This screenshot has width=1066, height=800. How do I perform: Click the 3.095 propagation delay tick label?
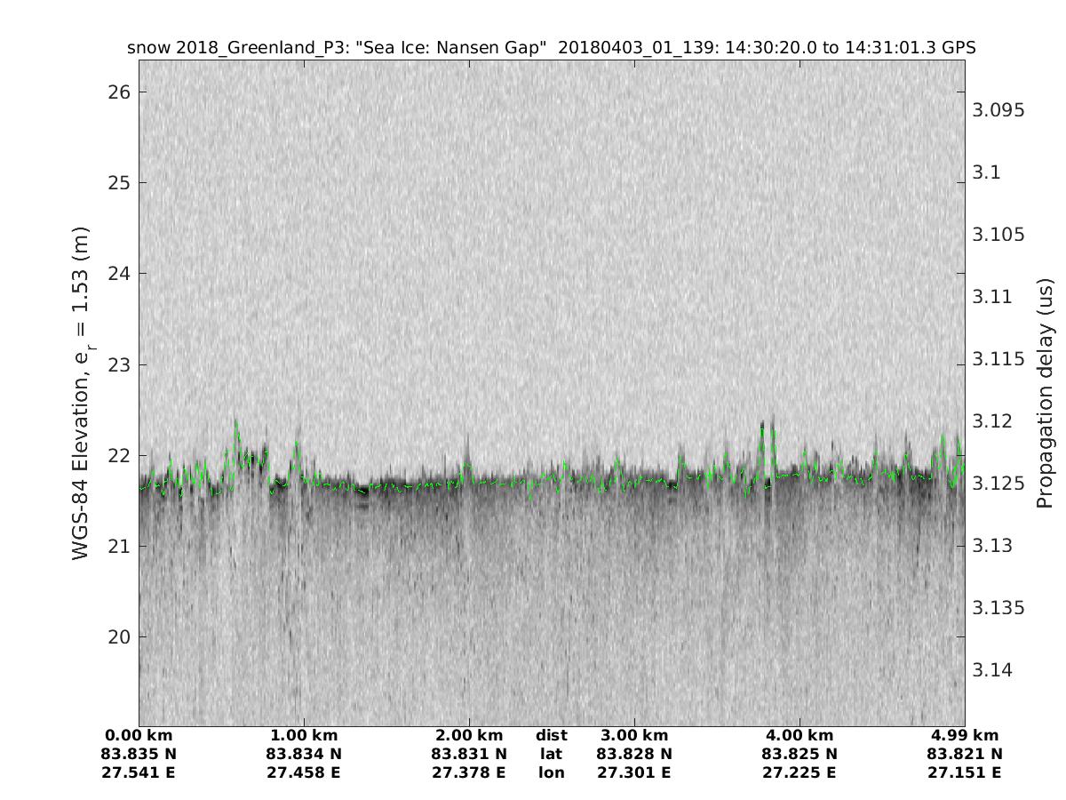click(x=1000, y=110)
